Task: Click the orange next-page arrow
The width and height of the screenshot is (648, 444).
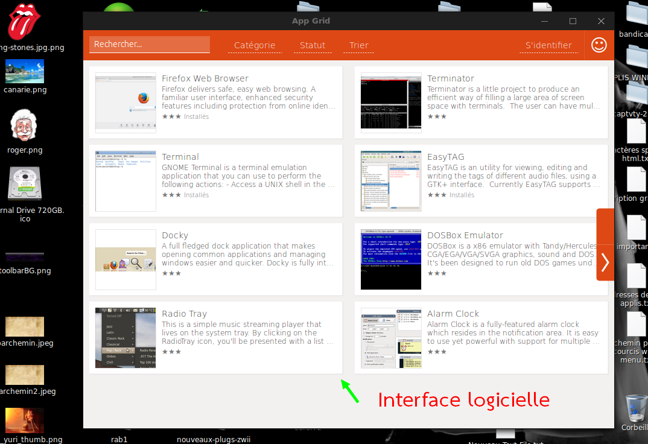Action: point(605,262)
